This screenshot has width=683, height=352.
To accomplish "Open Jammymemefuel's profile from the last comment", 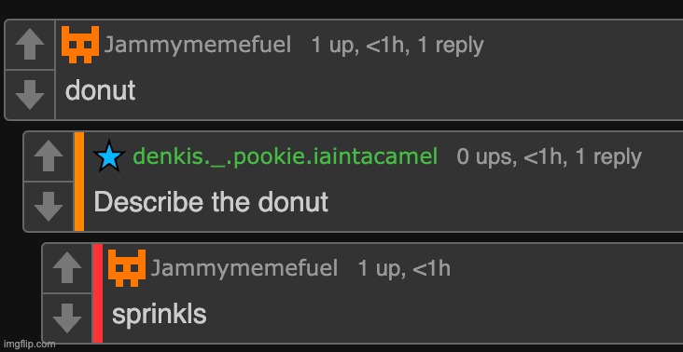I will pyautogui.click(x=244, y=268).
